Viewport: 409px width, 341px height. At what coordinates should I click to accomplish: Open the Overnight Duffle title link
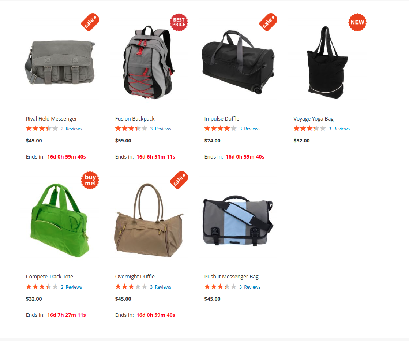pos(135,277)
